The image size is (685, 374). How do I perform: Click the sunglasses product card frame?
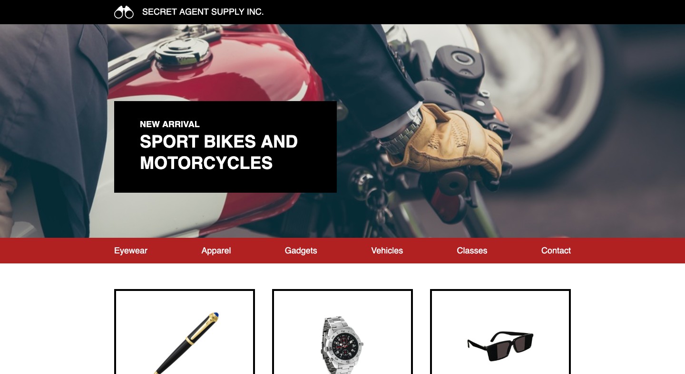[500, 331]
